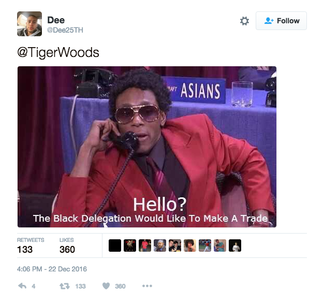This screenshot has width=324, height=303.
Task: Click the Liverpool crest liker avatar
Action: 130,246
